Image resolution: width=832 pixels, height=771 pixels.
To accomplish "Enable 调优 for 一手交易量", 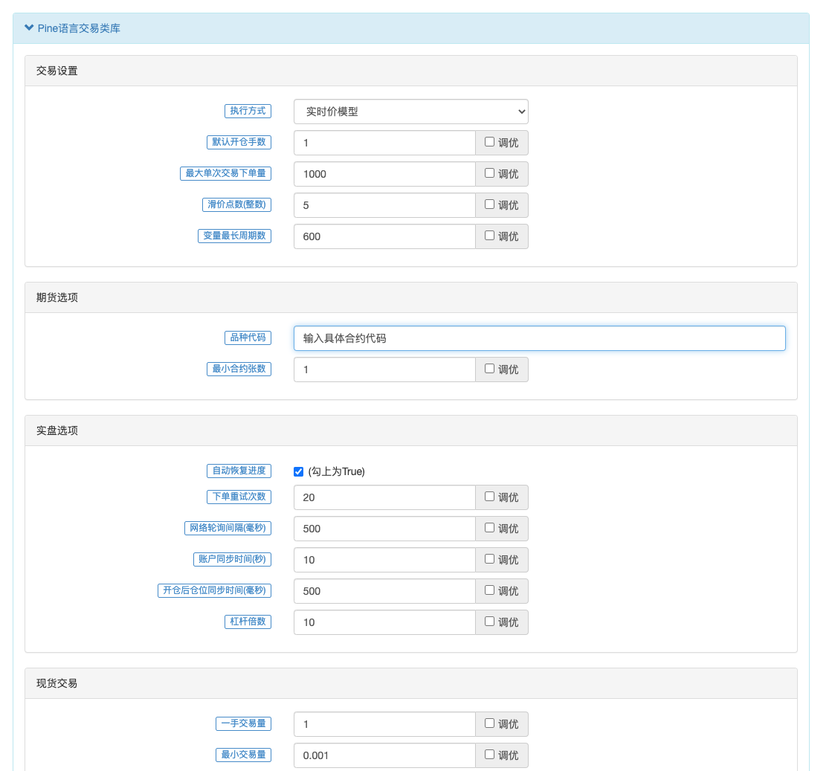I will point(489,723).
